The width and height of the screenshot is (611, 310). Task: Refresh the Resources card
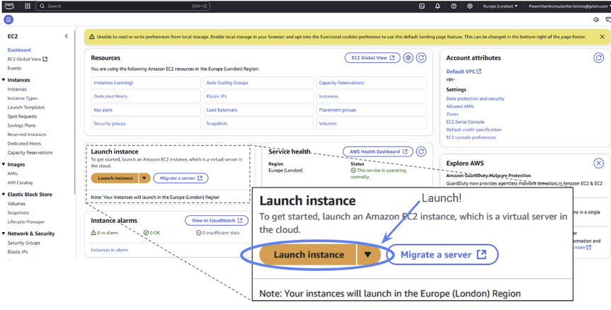coord(421,57)
